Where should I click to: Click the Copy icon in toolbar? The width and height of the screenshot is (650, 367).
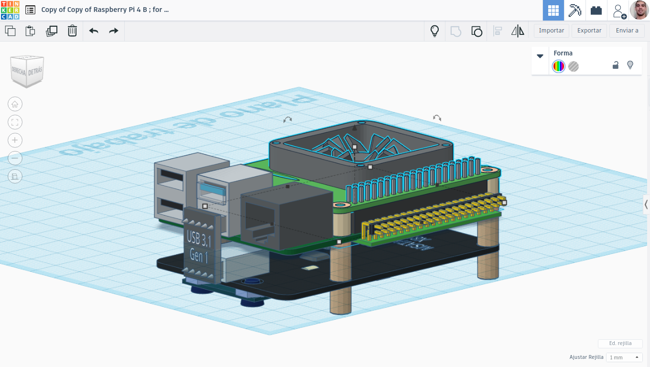coord(10,31)
